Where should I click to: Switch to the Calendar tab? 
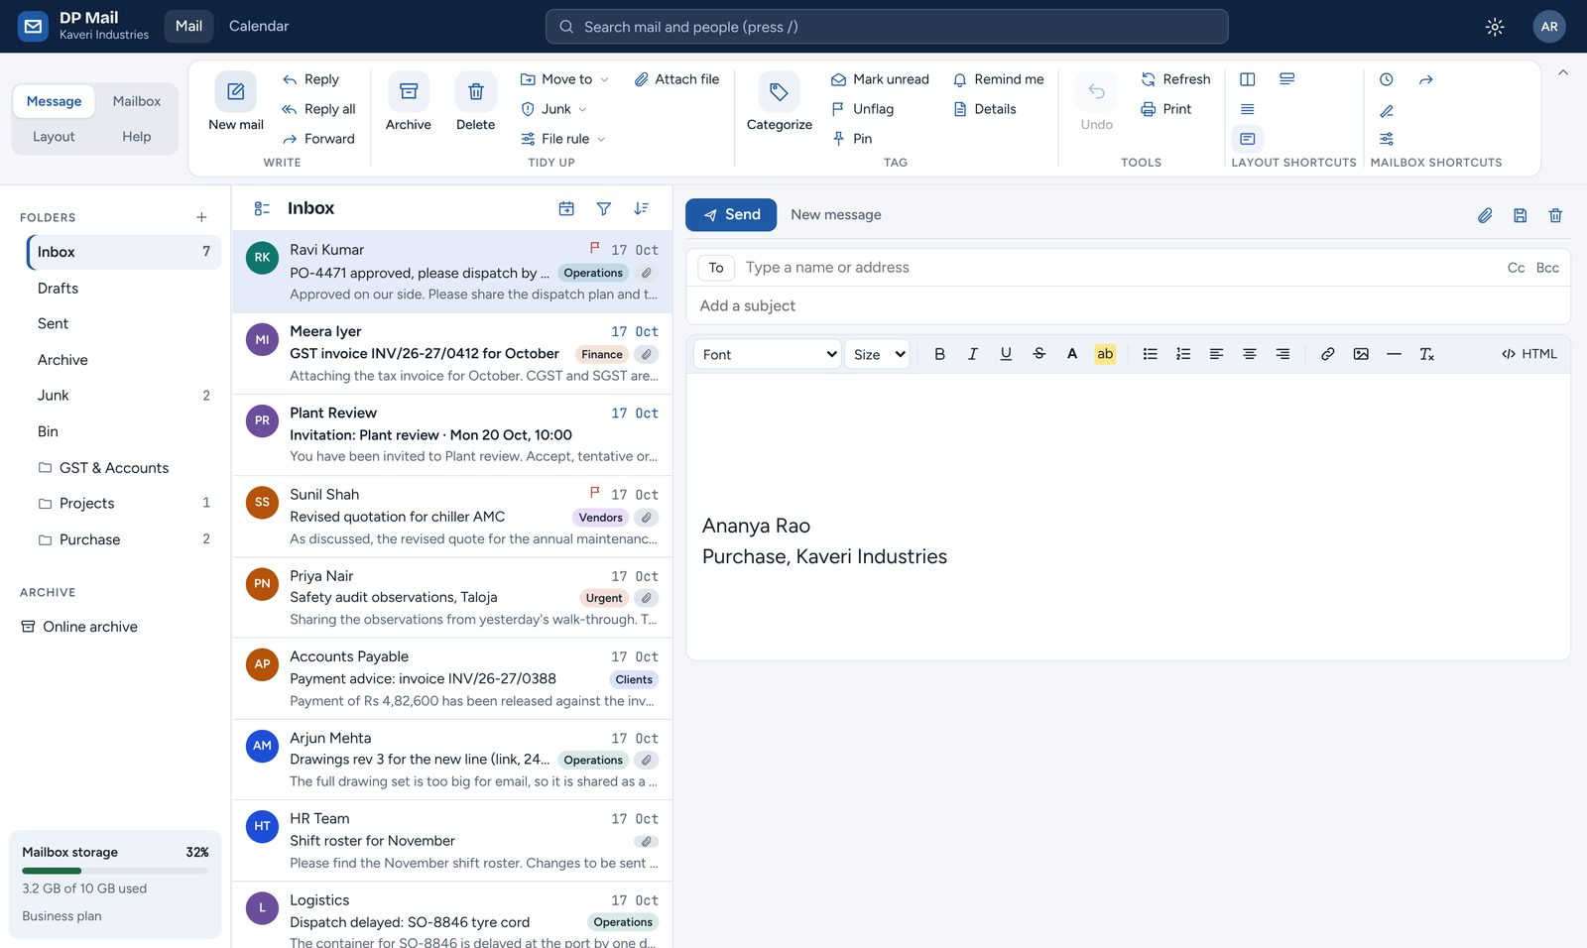tap(259, 26)
